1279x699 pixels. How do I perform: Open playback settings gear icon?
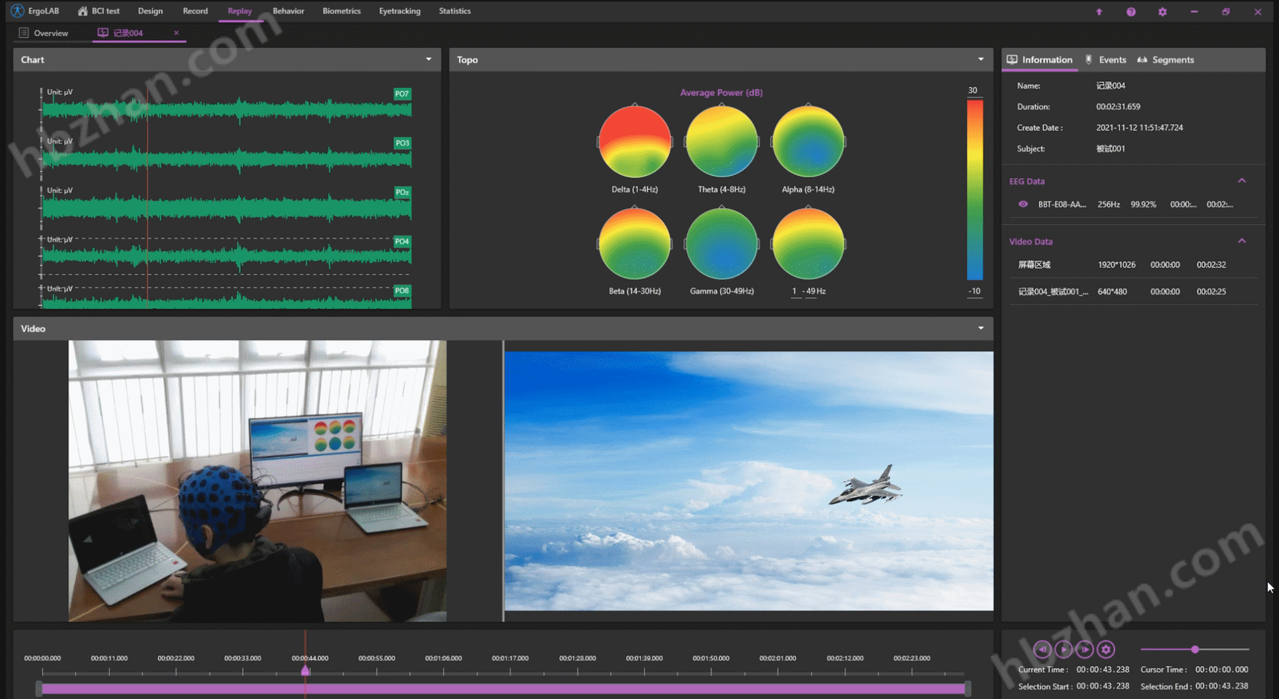tap(1106, 649)
